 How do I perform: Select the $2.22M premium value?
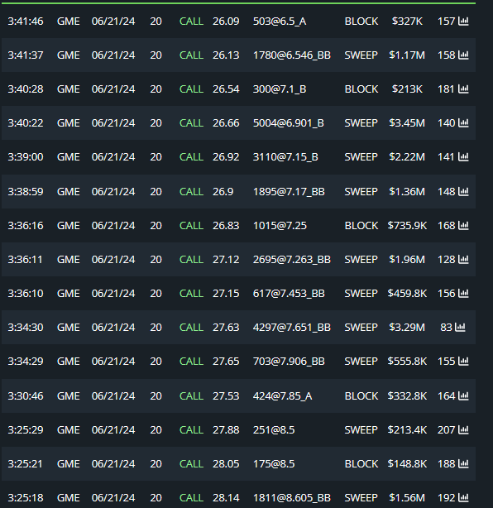click(x=407, y=157)
